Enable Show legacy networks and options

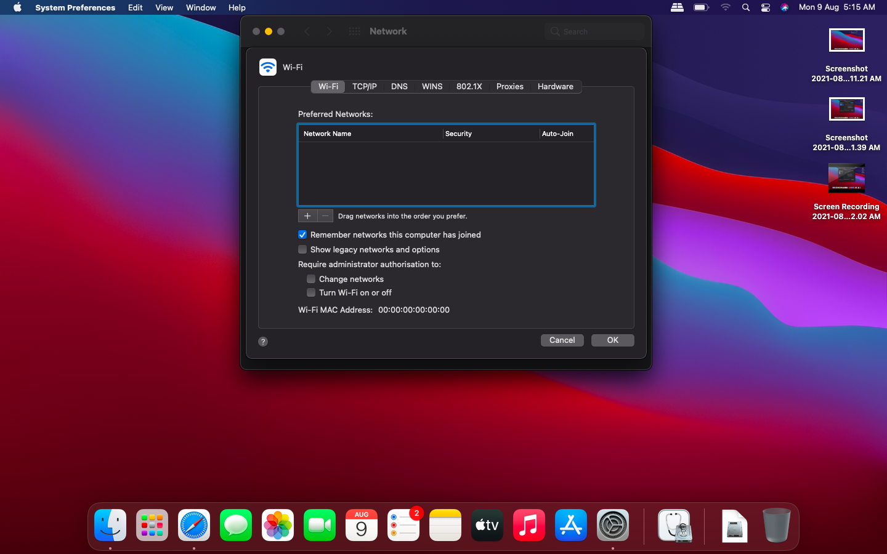pyautogui.click(x=302, y=249)
